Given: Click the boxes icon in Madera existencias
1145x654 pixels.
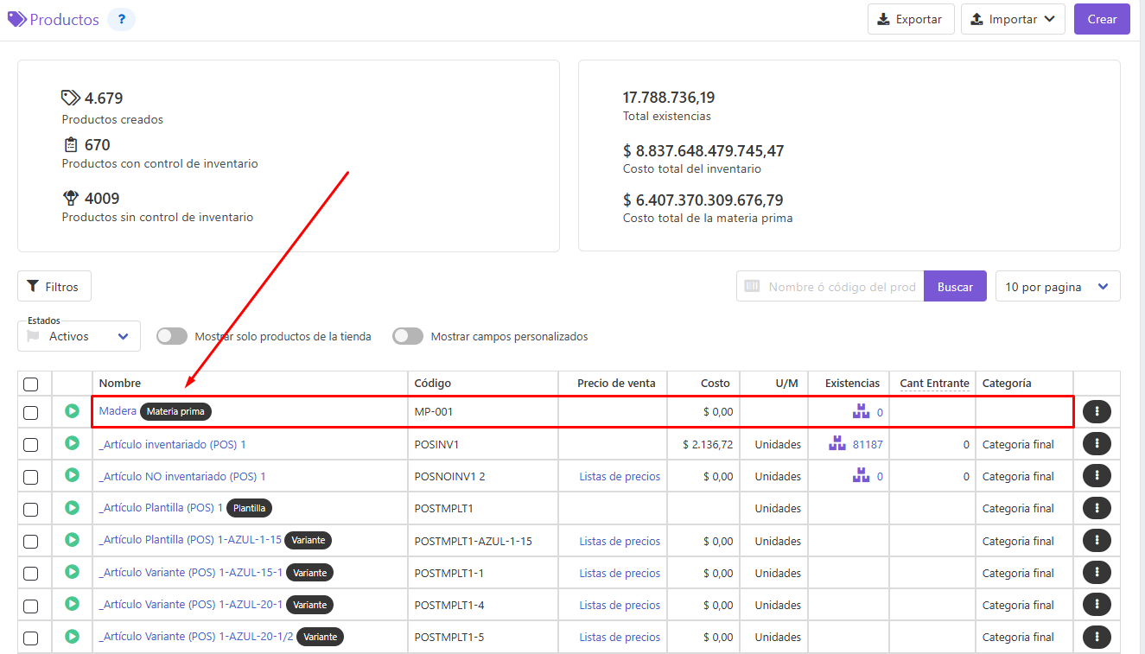Looking at the screenshot, I should [861, 412].
